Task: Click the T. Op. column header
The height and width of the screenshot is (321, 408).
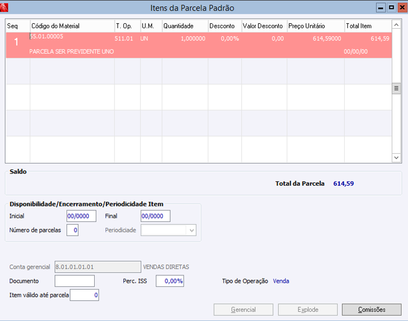Action: coord(128,26)
